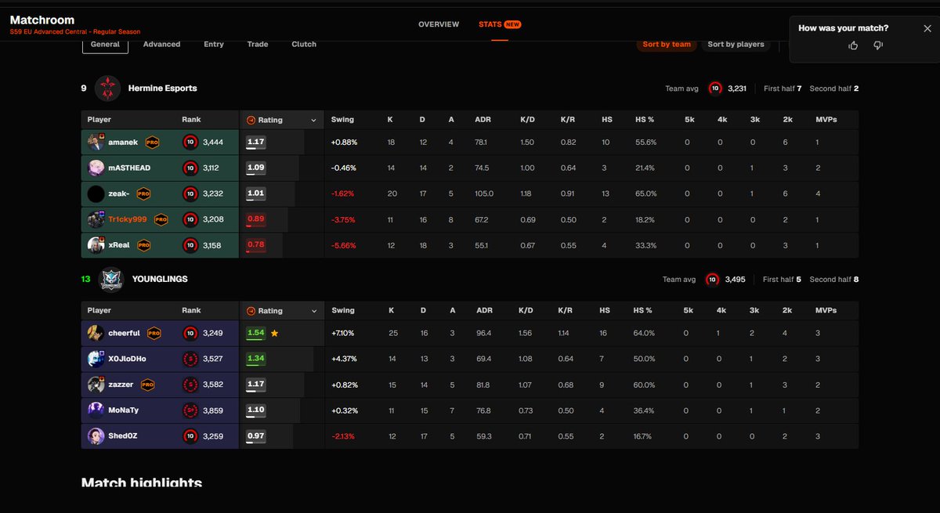
Task: Open the Advanced stats tab
Action: coord(161,45)
